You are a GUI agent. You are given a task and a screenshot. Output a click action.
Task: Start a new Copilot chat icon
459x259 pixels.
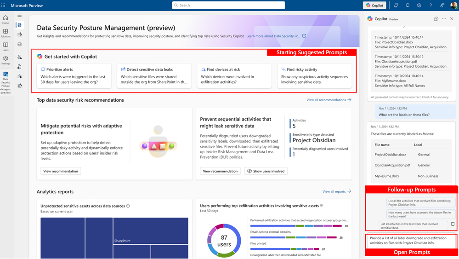436,19
